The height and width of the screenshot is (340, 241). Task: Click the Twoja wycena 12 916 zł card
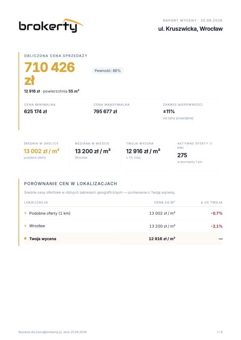[x=147, y=153]
